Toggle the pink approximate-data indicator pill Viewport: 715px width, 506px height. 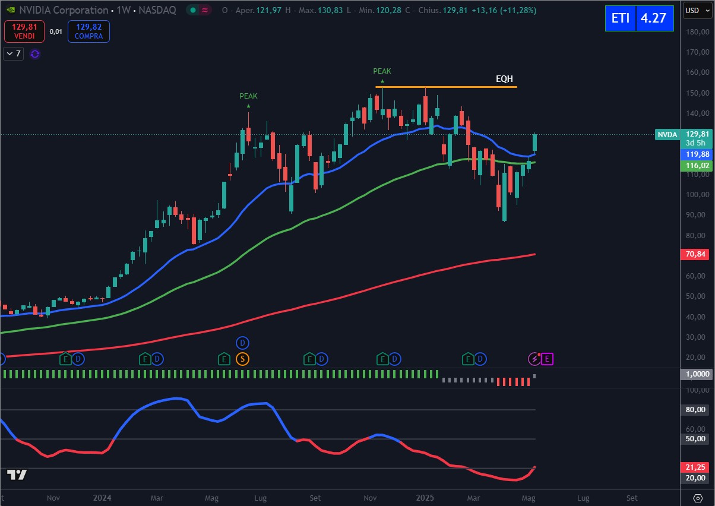coord(205,10)
